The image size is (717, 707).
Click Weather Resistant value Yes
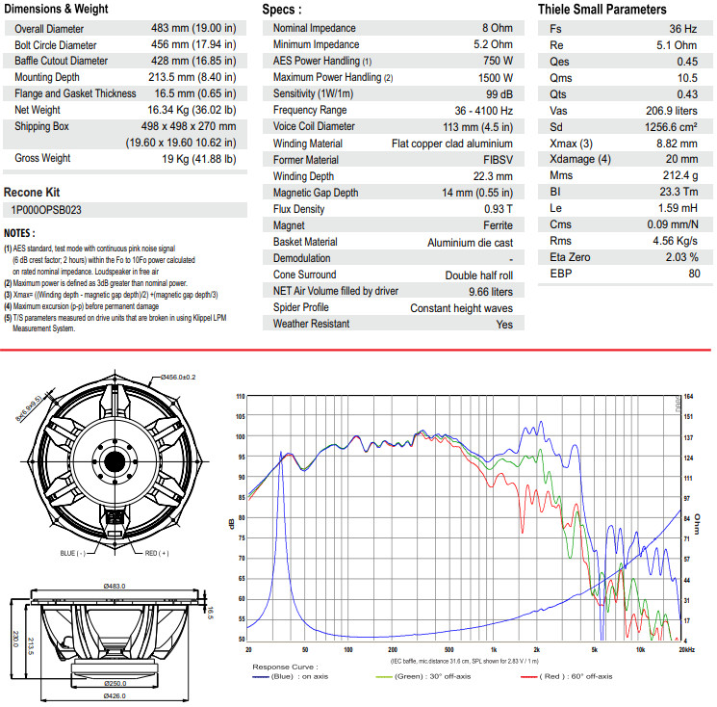504,325
